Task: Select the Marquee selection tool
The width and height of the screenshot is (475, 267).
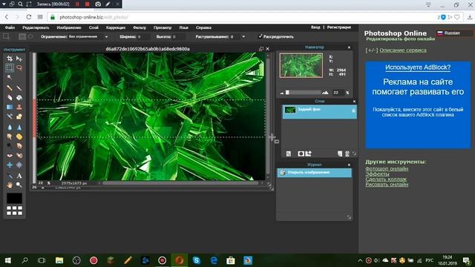Action: tap(10, 67)
